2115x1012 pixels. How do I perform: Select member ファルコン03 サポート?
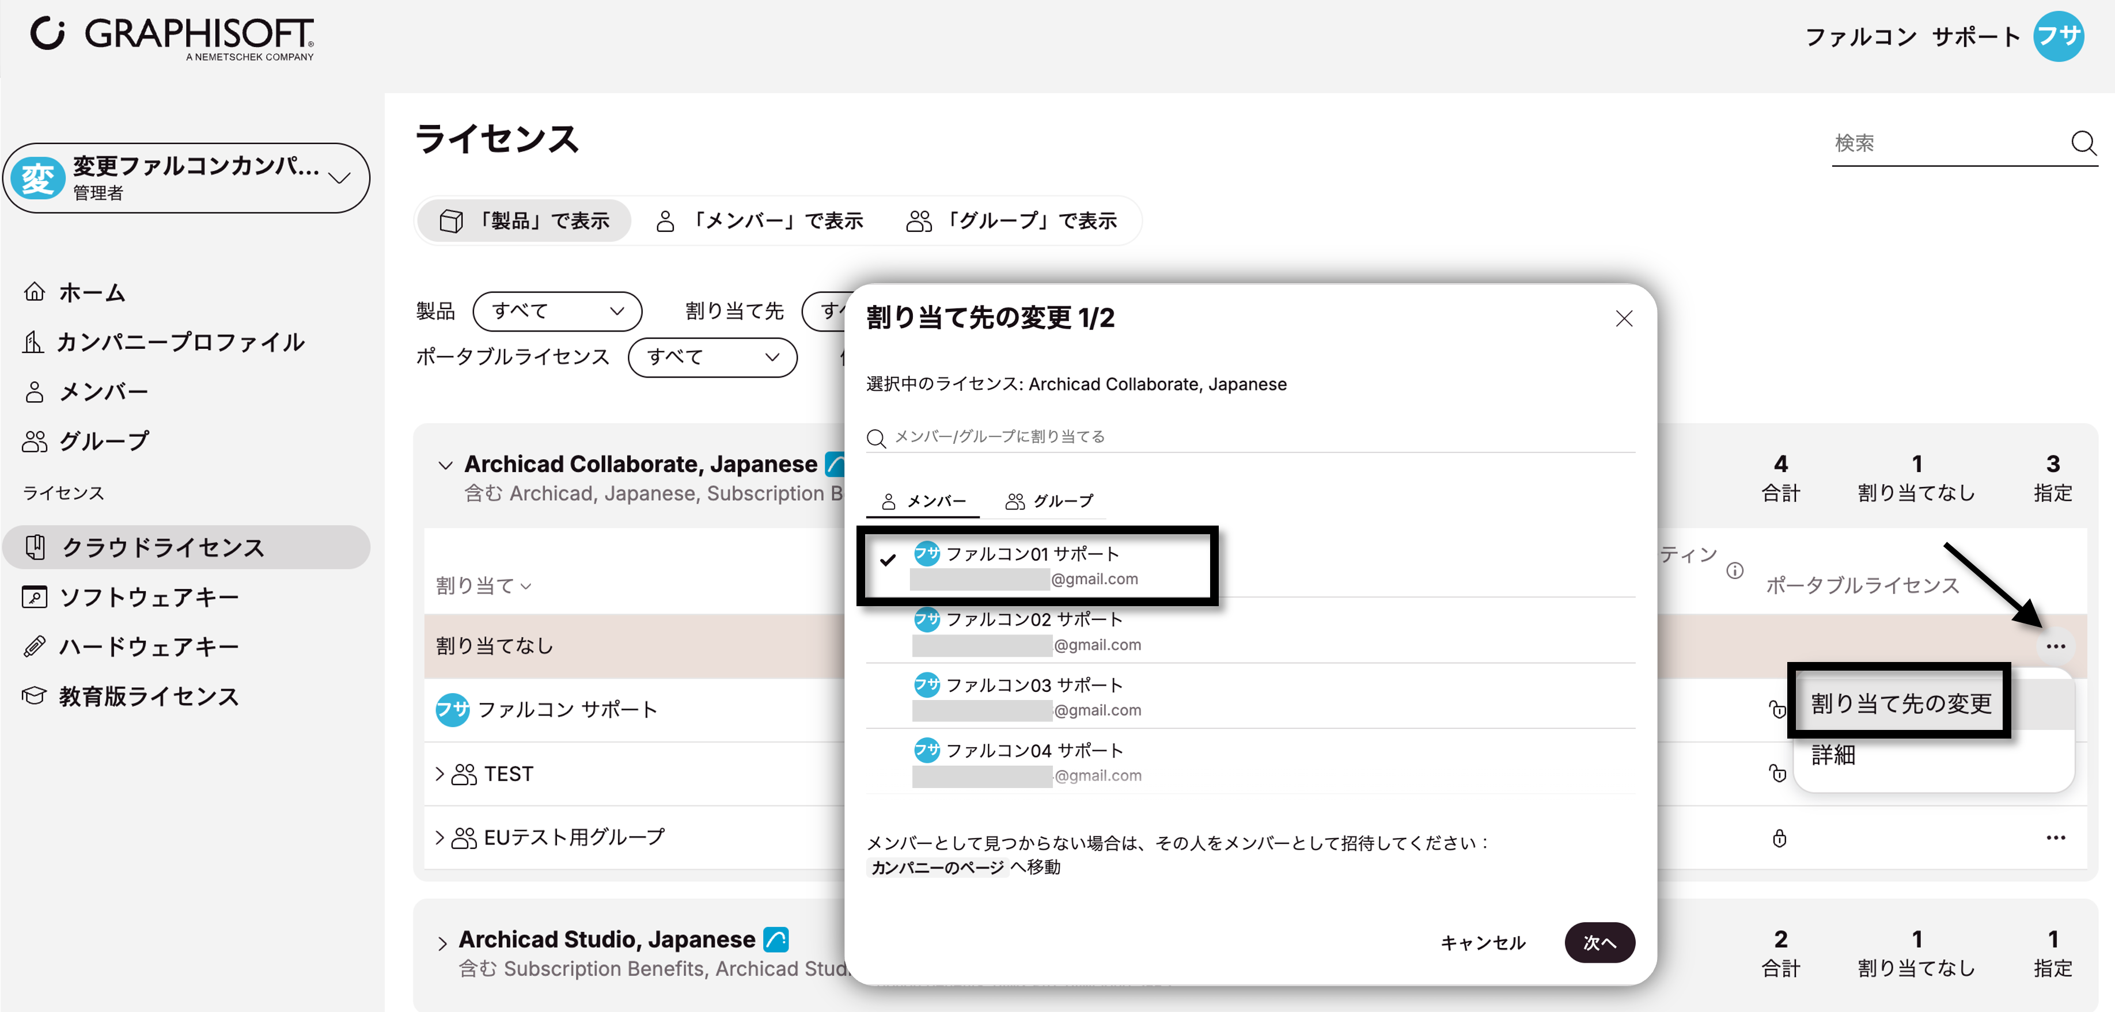pyautogui.click(x=1250, y=696)
